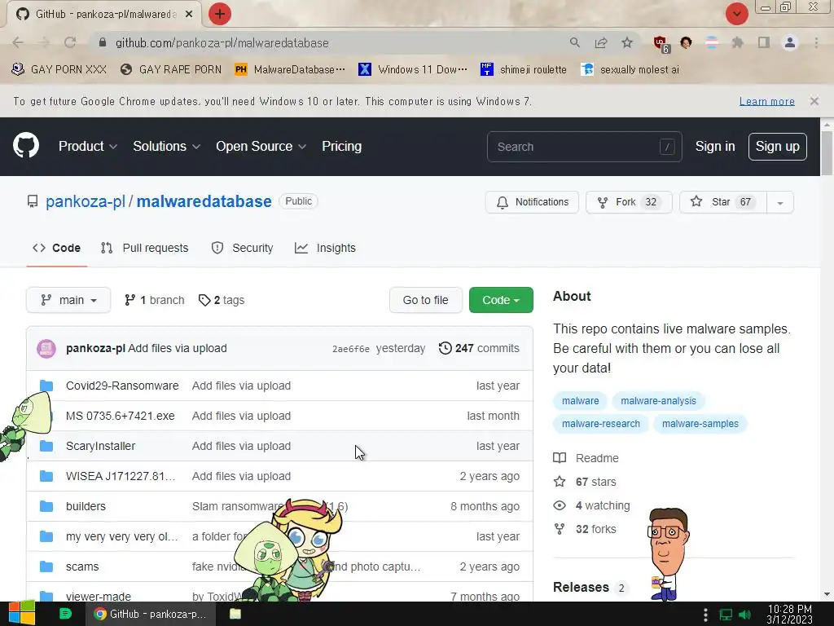This screenshot has height=626, width=834.
Task: Fork the repository button
Action: click(629, 202)
